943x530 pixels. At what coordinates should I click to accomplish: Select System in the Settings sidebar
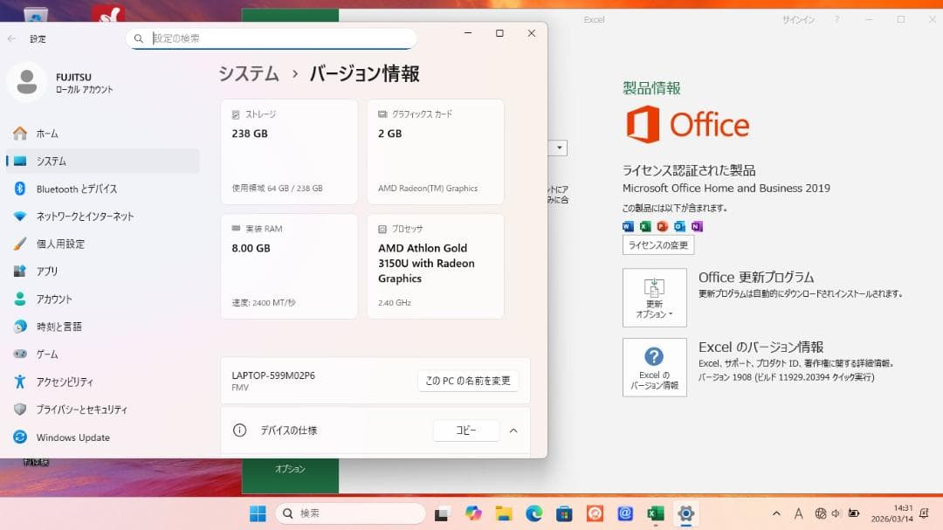pos(102,162)
